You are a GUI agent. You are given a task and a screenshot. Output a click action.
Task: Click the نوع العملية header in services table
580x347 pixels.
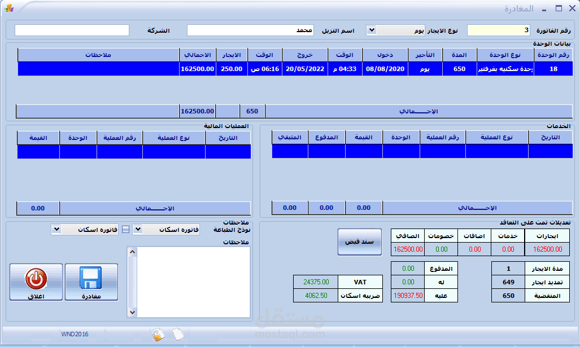pos(497,137)
